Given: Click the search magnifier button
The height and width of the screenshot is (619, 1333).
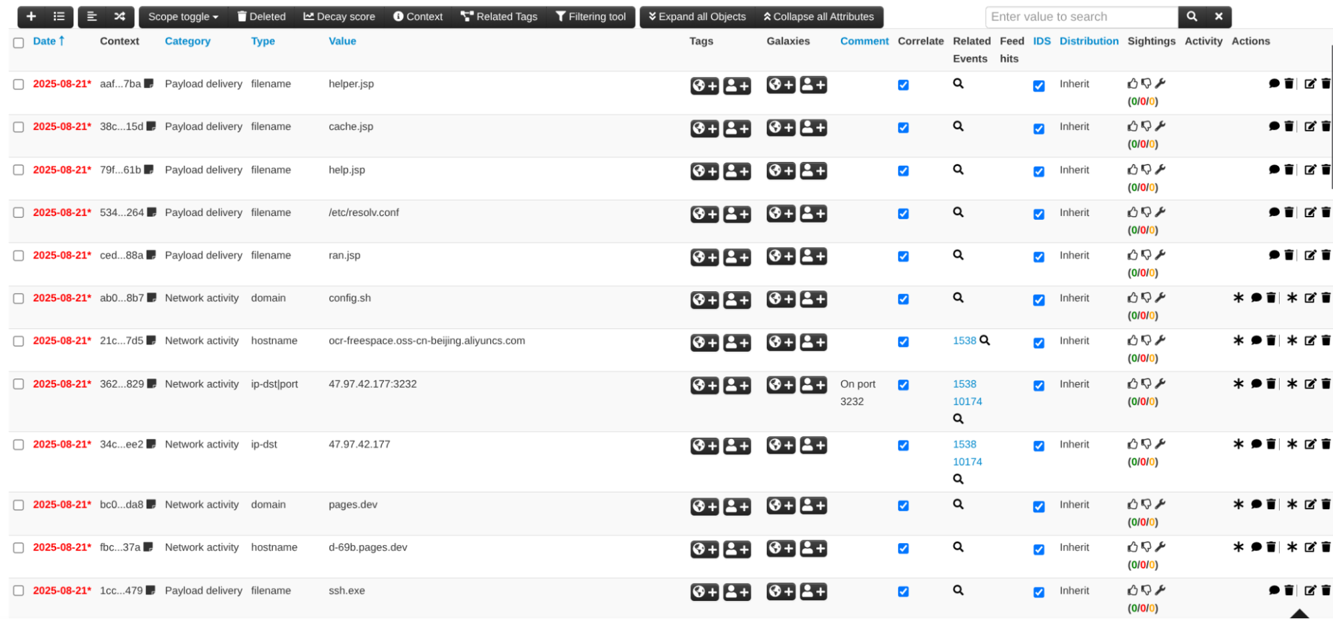Looking at the screenshot, I should tap(1192, 17).
